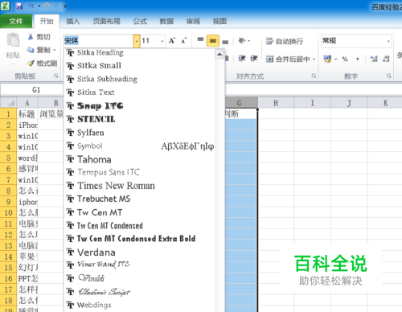
Task: Expand the Alignment (对齐方式) dialog launcher
Action: click(314, 76)
